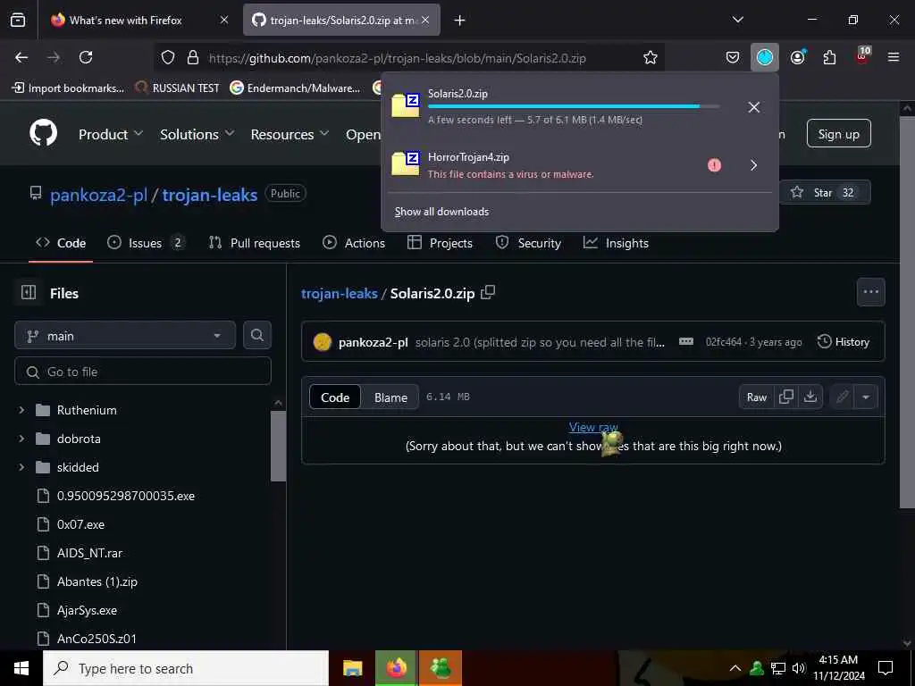The height and width of the screenshot is (686, 915).
Task: Click the red extension badge icon
Action: point(862,56)
